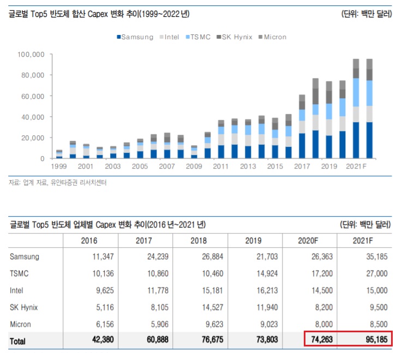Click the 2011 x-axis label
This screenshot has width=396, height=353.
click(x=221, y=166)
